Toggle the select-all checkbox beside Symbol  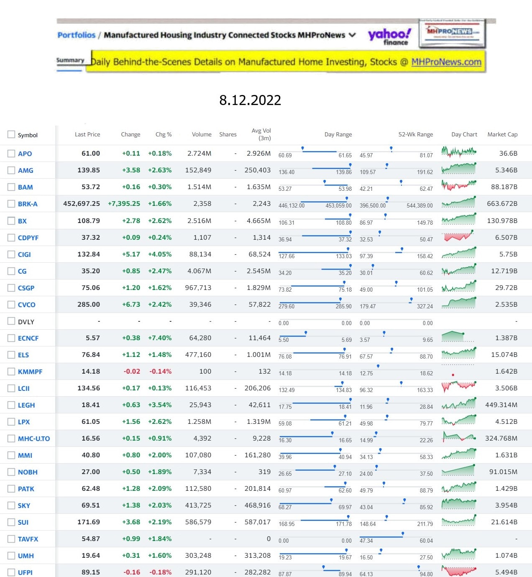tap(11, 135)
